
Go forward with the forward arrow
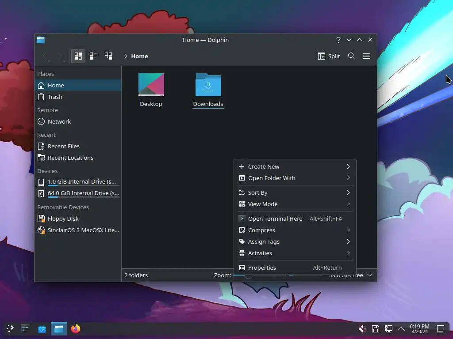(60, 56)
